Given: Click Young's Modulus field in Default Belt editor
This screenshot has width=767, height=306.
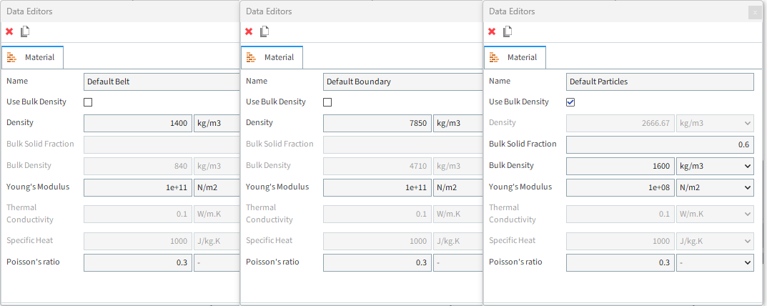Looking at the screenshot, I should point(137,188).
